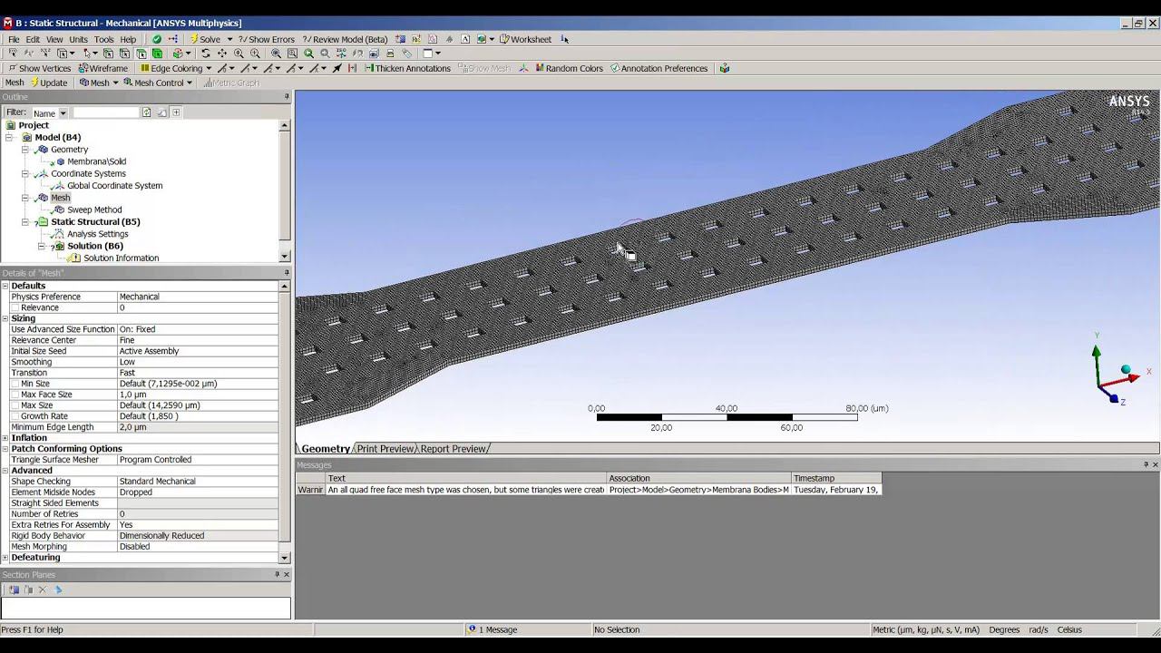1161x653 pixels.
Task: Click the Outline filter text field
Action: [105, 112]
